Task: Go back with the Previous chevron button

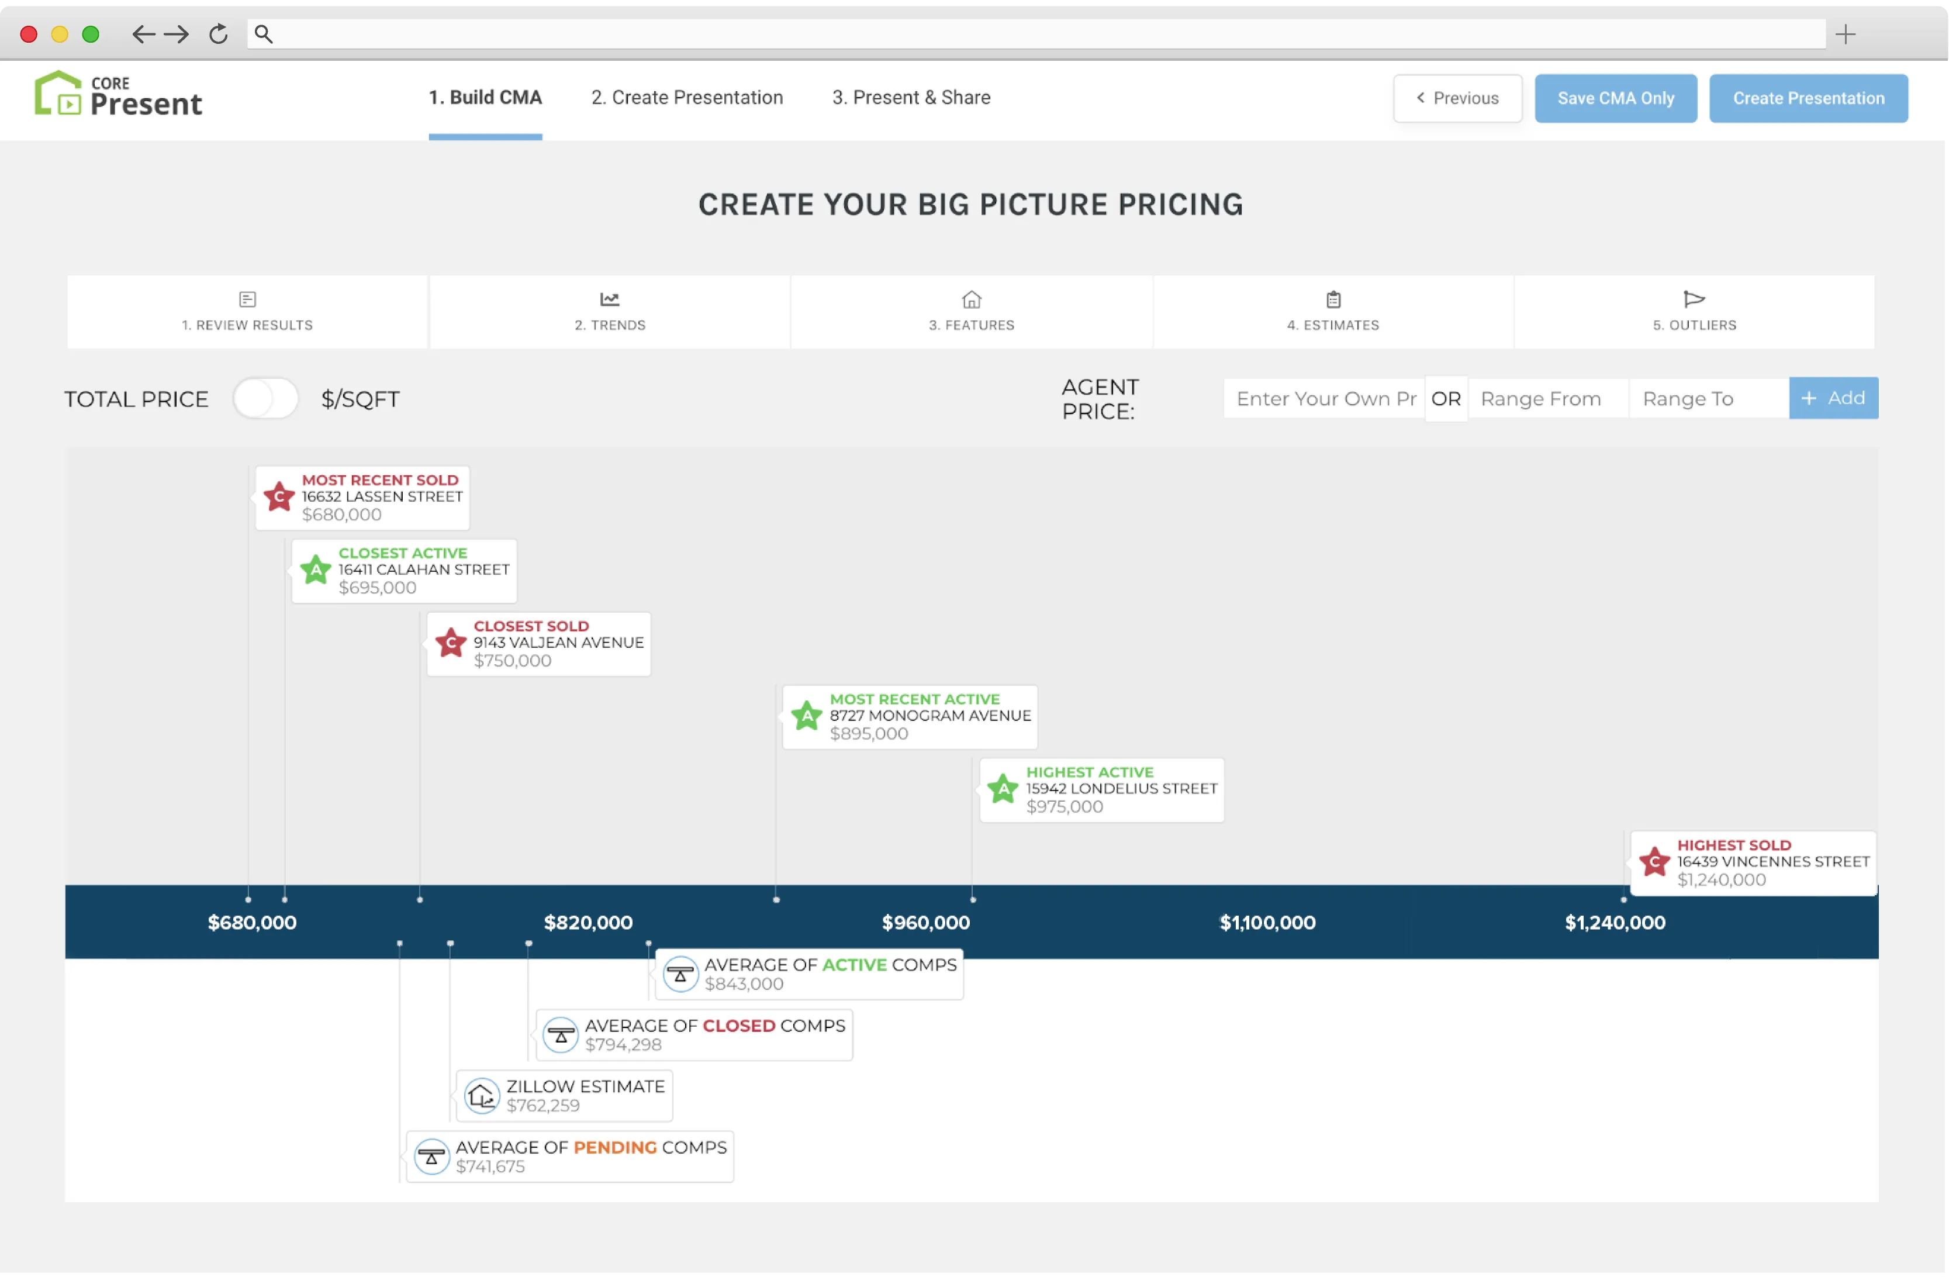Action: tap(1457, 98)
